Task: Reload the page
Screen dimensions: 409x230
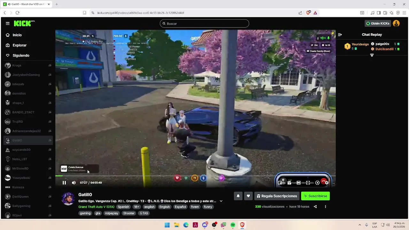Action: point(17,13)
